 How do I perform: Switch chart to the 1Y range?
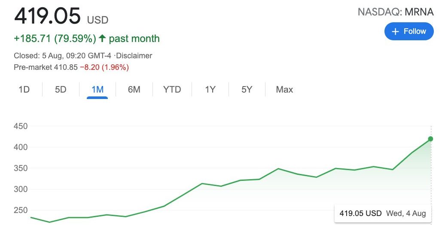(x=210, y=90)
